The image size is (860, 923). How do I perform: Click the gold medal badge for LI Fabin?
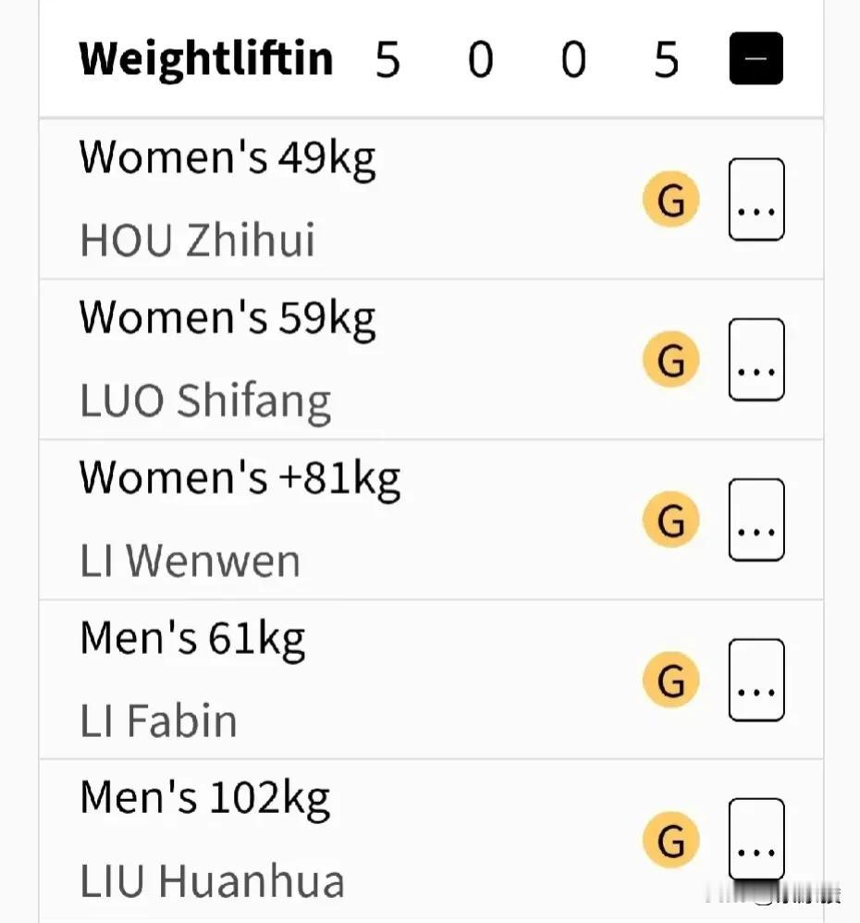tap(670, 679)
